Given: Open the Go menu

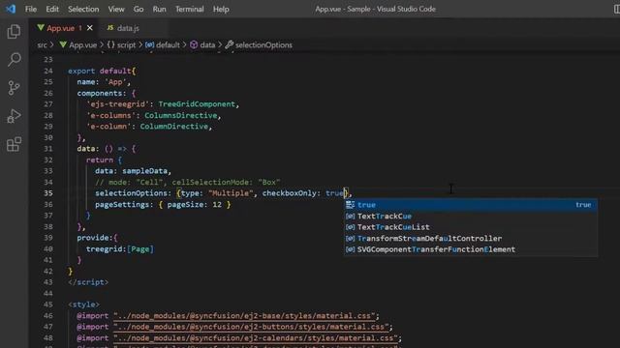Looking at the screenshot, I should pyautogui.click(x=139, y=9).
